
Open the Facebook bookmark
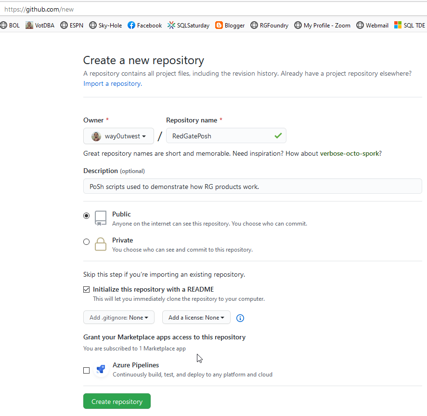tap(144, 26)
